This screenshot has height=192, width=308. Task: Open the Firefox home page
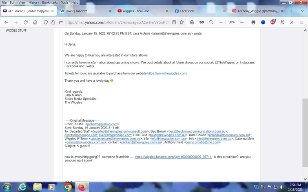pyautogui.click(x=35, y=22)
